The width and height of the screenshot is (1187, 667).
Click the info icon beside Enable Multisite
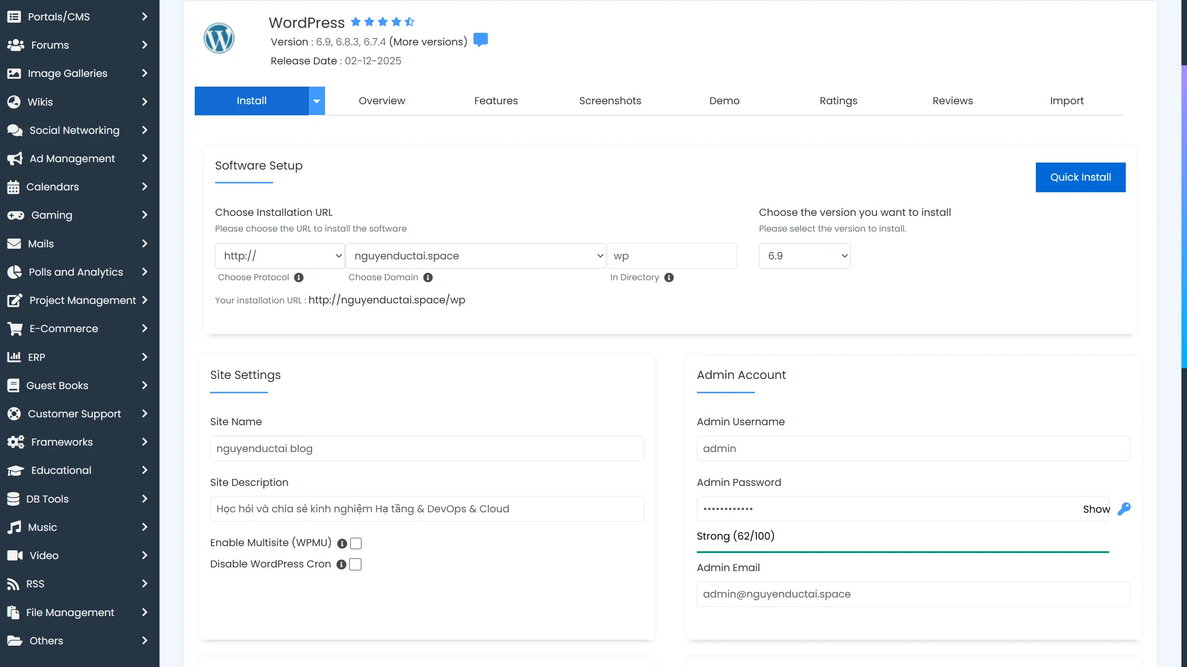click(342, 543)
